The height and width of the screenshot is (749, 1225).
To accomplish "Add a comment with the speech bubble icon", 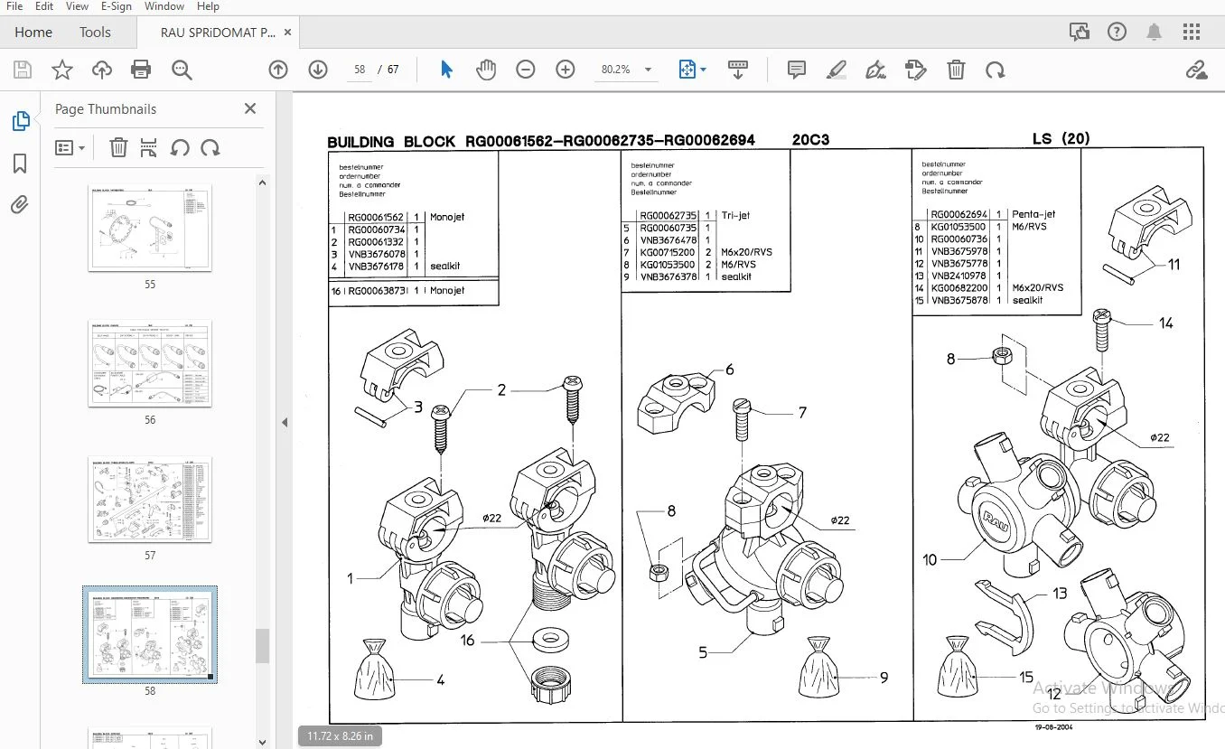I will pyautogui.click(x=796, y=70).
